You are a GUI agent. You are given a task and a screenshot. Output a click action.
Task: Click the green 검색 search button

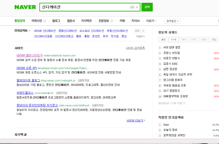coord(147,7)
